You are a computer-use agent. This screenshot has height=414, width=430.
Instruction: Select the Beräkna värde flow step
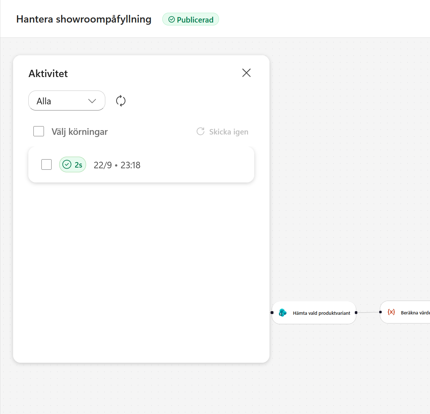pyautogui.click(x=405, y=312)
